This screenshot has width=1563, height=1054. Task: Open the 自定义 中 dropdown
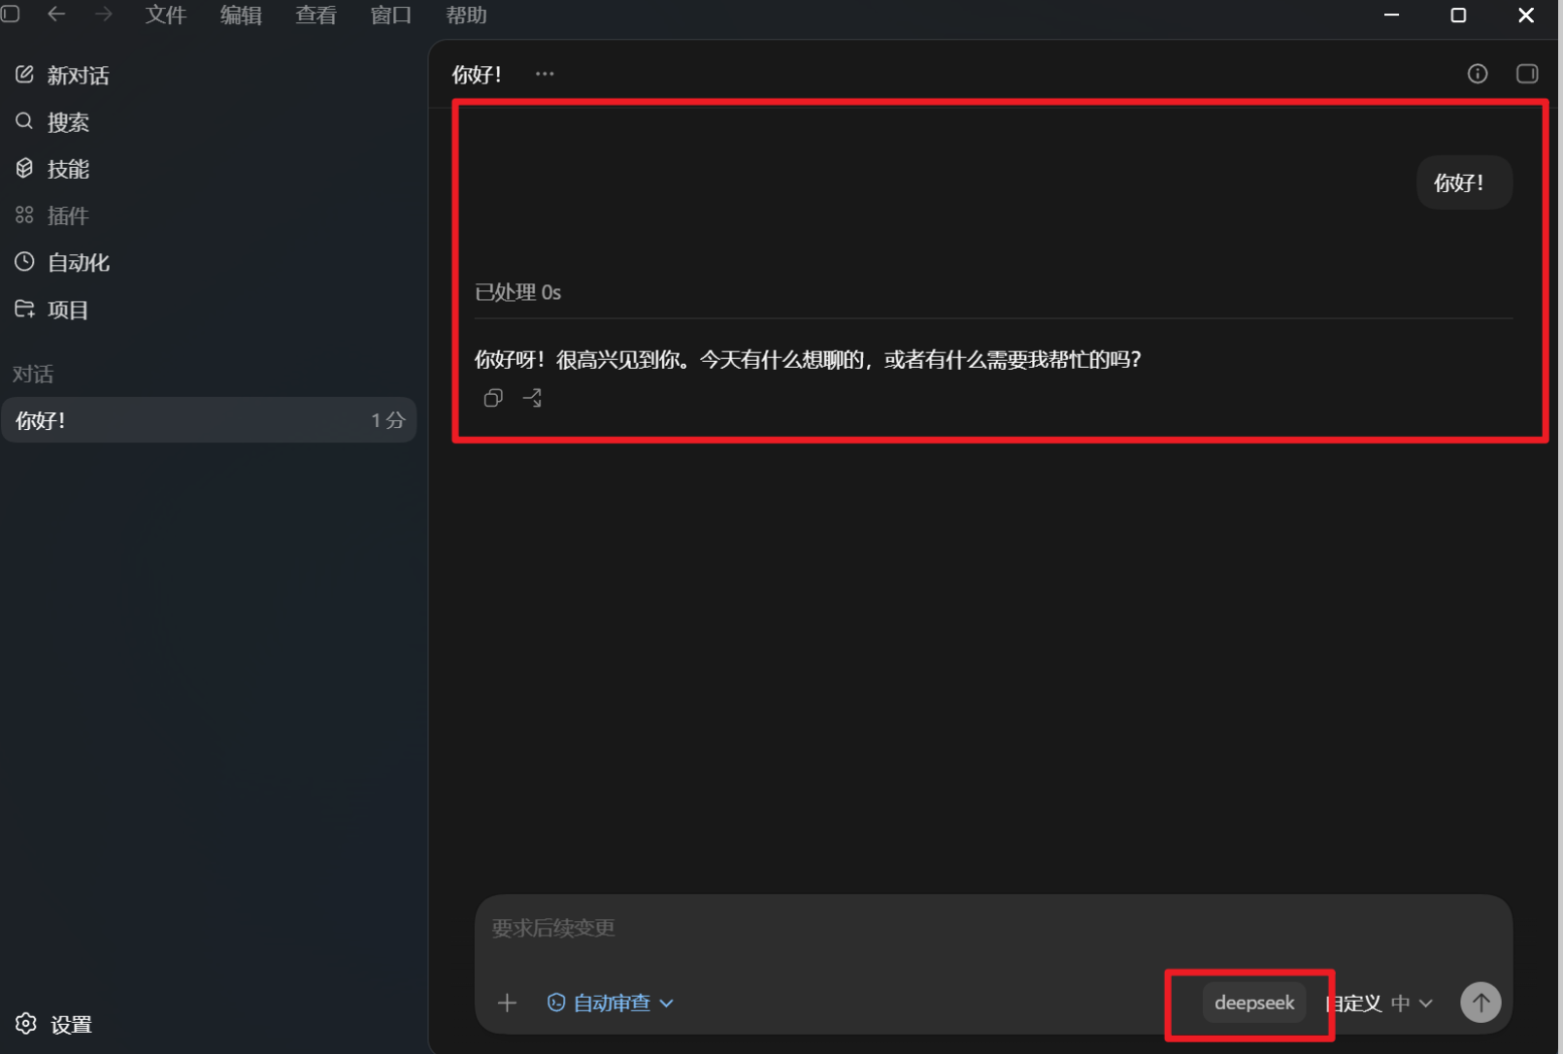[x=1380, y=1004]
